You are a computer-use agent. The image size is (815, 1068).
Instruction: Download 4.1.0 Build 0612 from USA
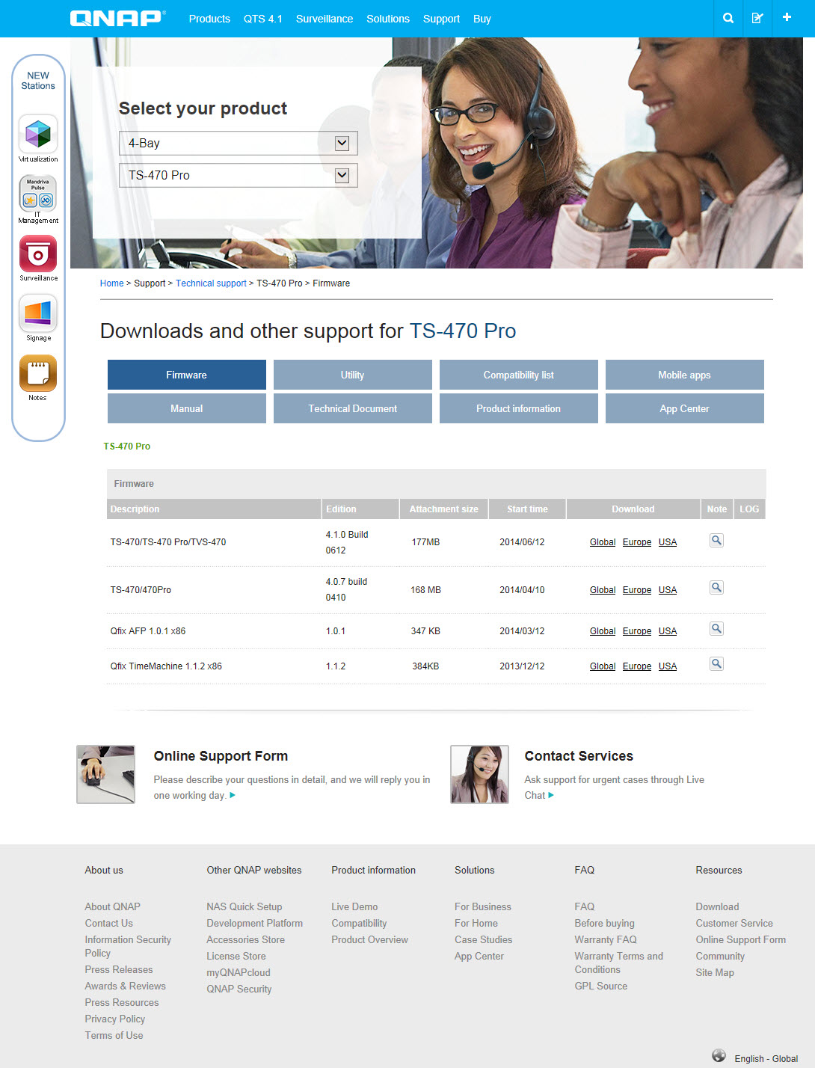click(x=668, y=542)
